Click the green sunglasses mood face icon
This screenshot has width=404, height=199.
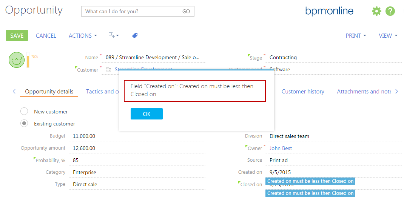click(16, 60)
